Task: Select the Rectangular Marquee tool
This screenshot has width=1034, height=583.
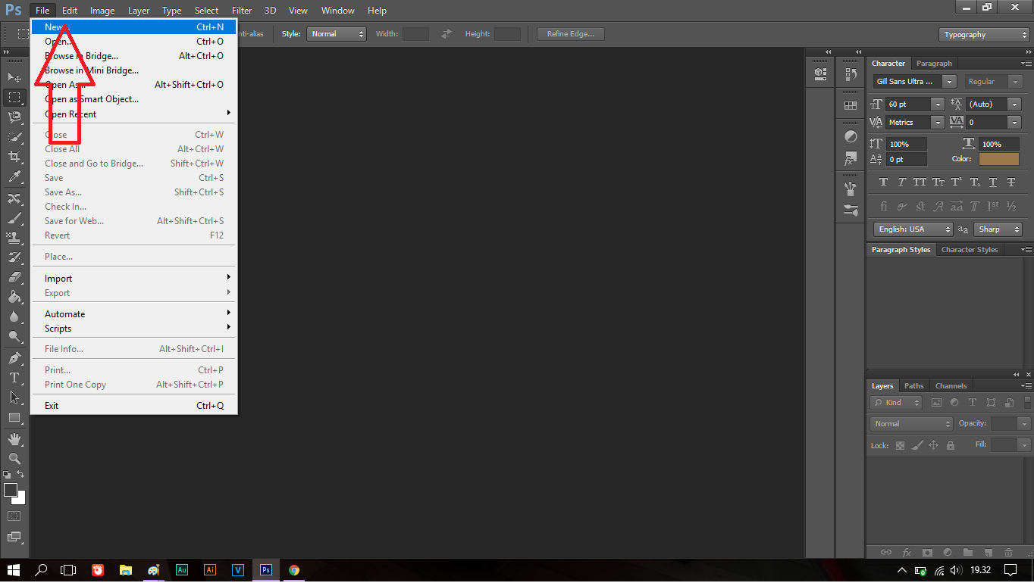Action: [x=14, y=97]
